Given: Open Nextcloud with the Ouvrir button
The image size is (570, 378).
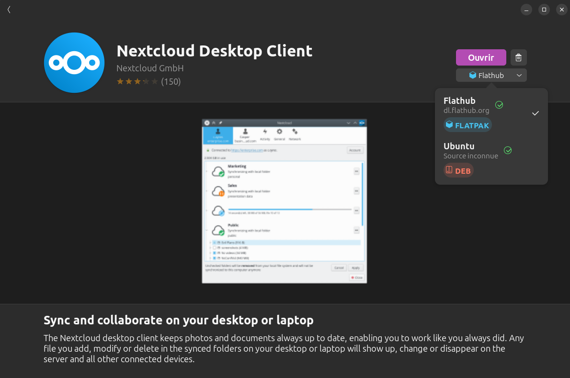Looking at the screenshot, I should 480,57.
